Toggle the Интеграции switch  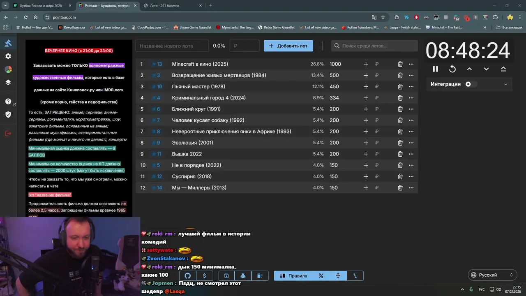471,84
